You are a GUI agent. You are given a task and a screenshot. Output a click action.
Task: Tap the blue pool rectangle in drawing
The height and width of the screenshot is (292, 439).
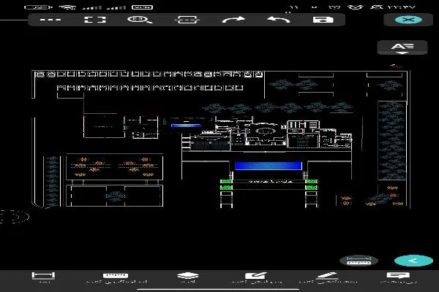[269, 166]
